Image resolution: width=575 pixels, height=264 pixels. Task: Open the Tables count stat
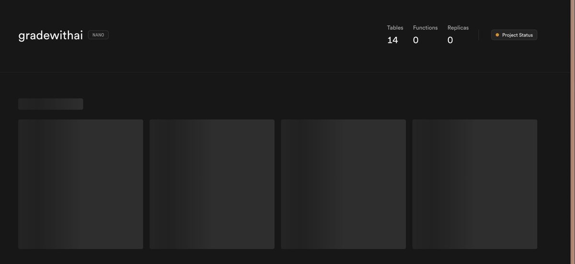tap(395, 35)
